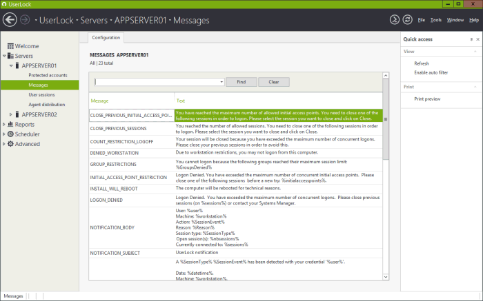Select the DENIED_WORKSTATION row
The image size is (483, 301).
coord(236,153)
